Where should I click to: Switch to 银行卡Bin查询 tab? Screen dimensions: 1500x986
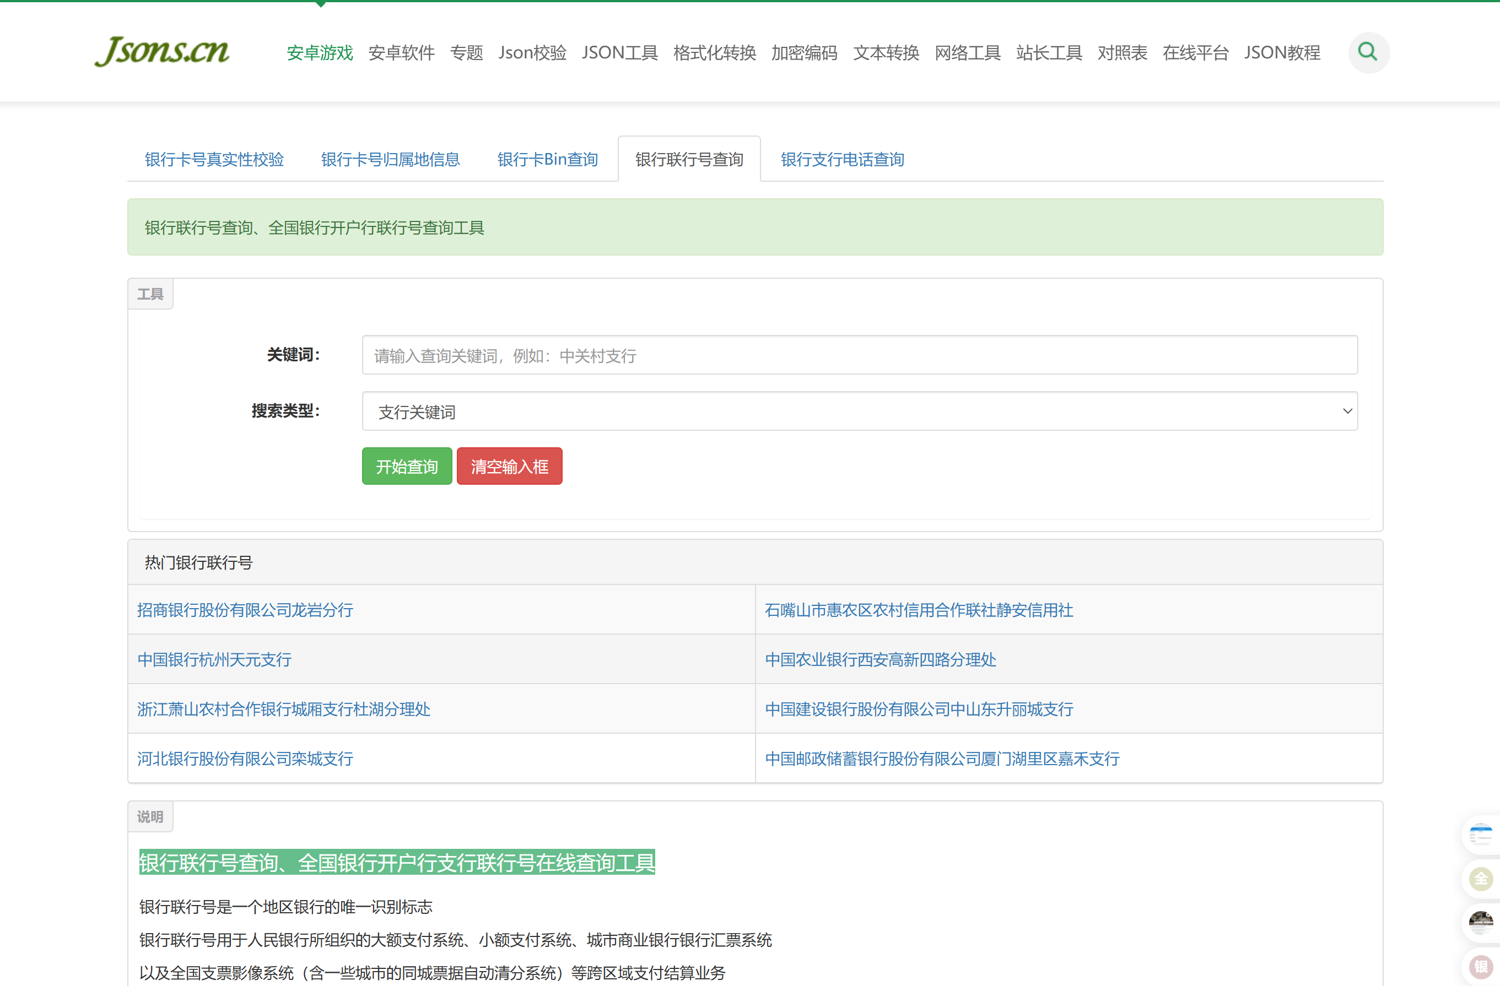547,159
